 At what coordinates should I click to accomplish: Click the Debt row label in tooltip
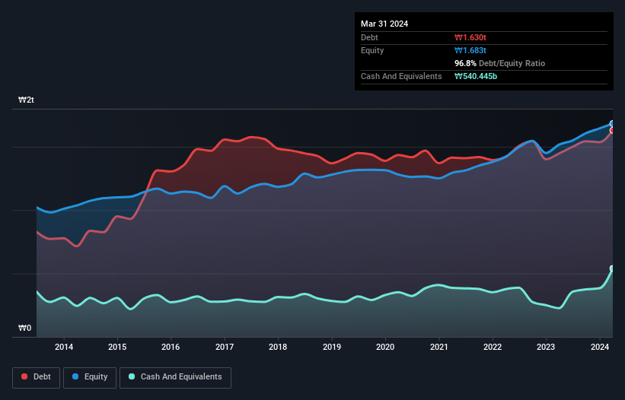[369, 37]
